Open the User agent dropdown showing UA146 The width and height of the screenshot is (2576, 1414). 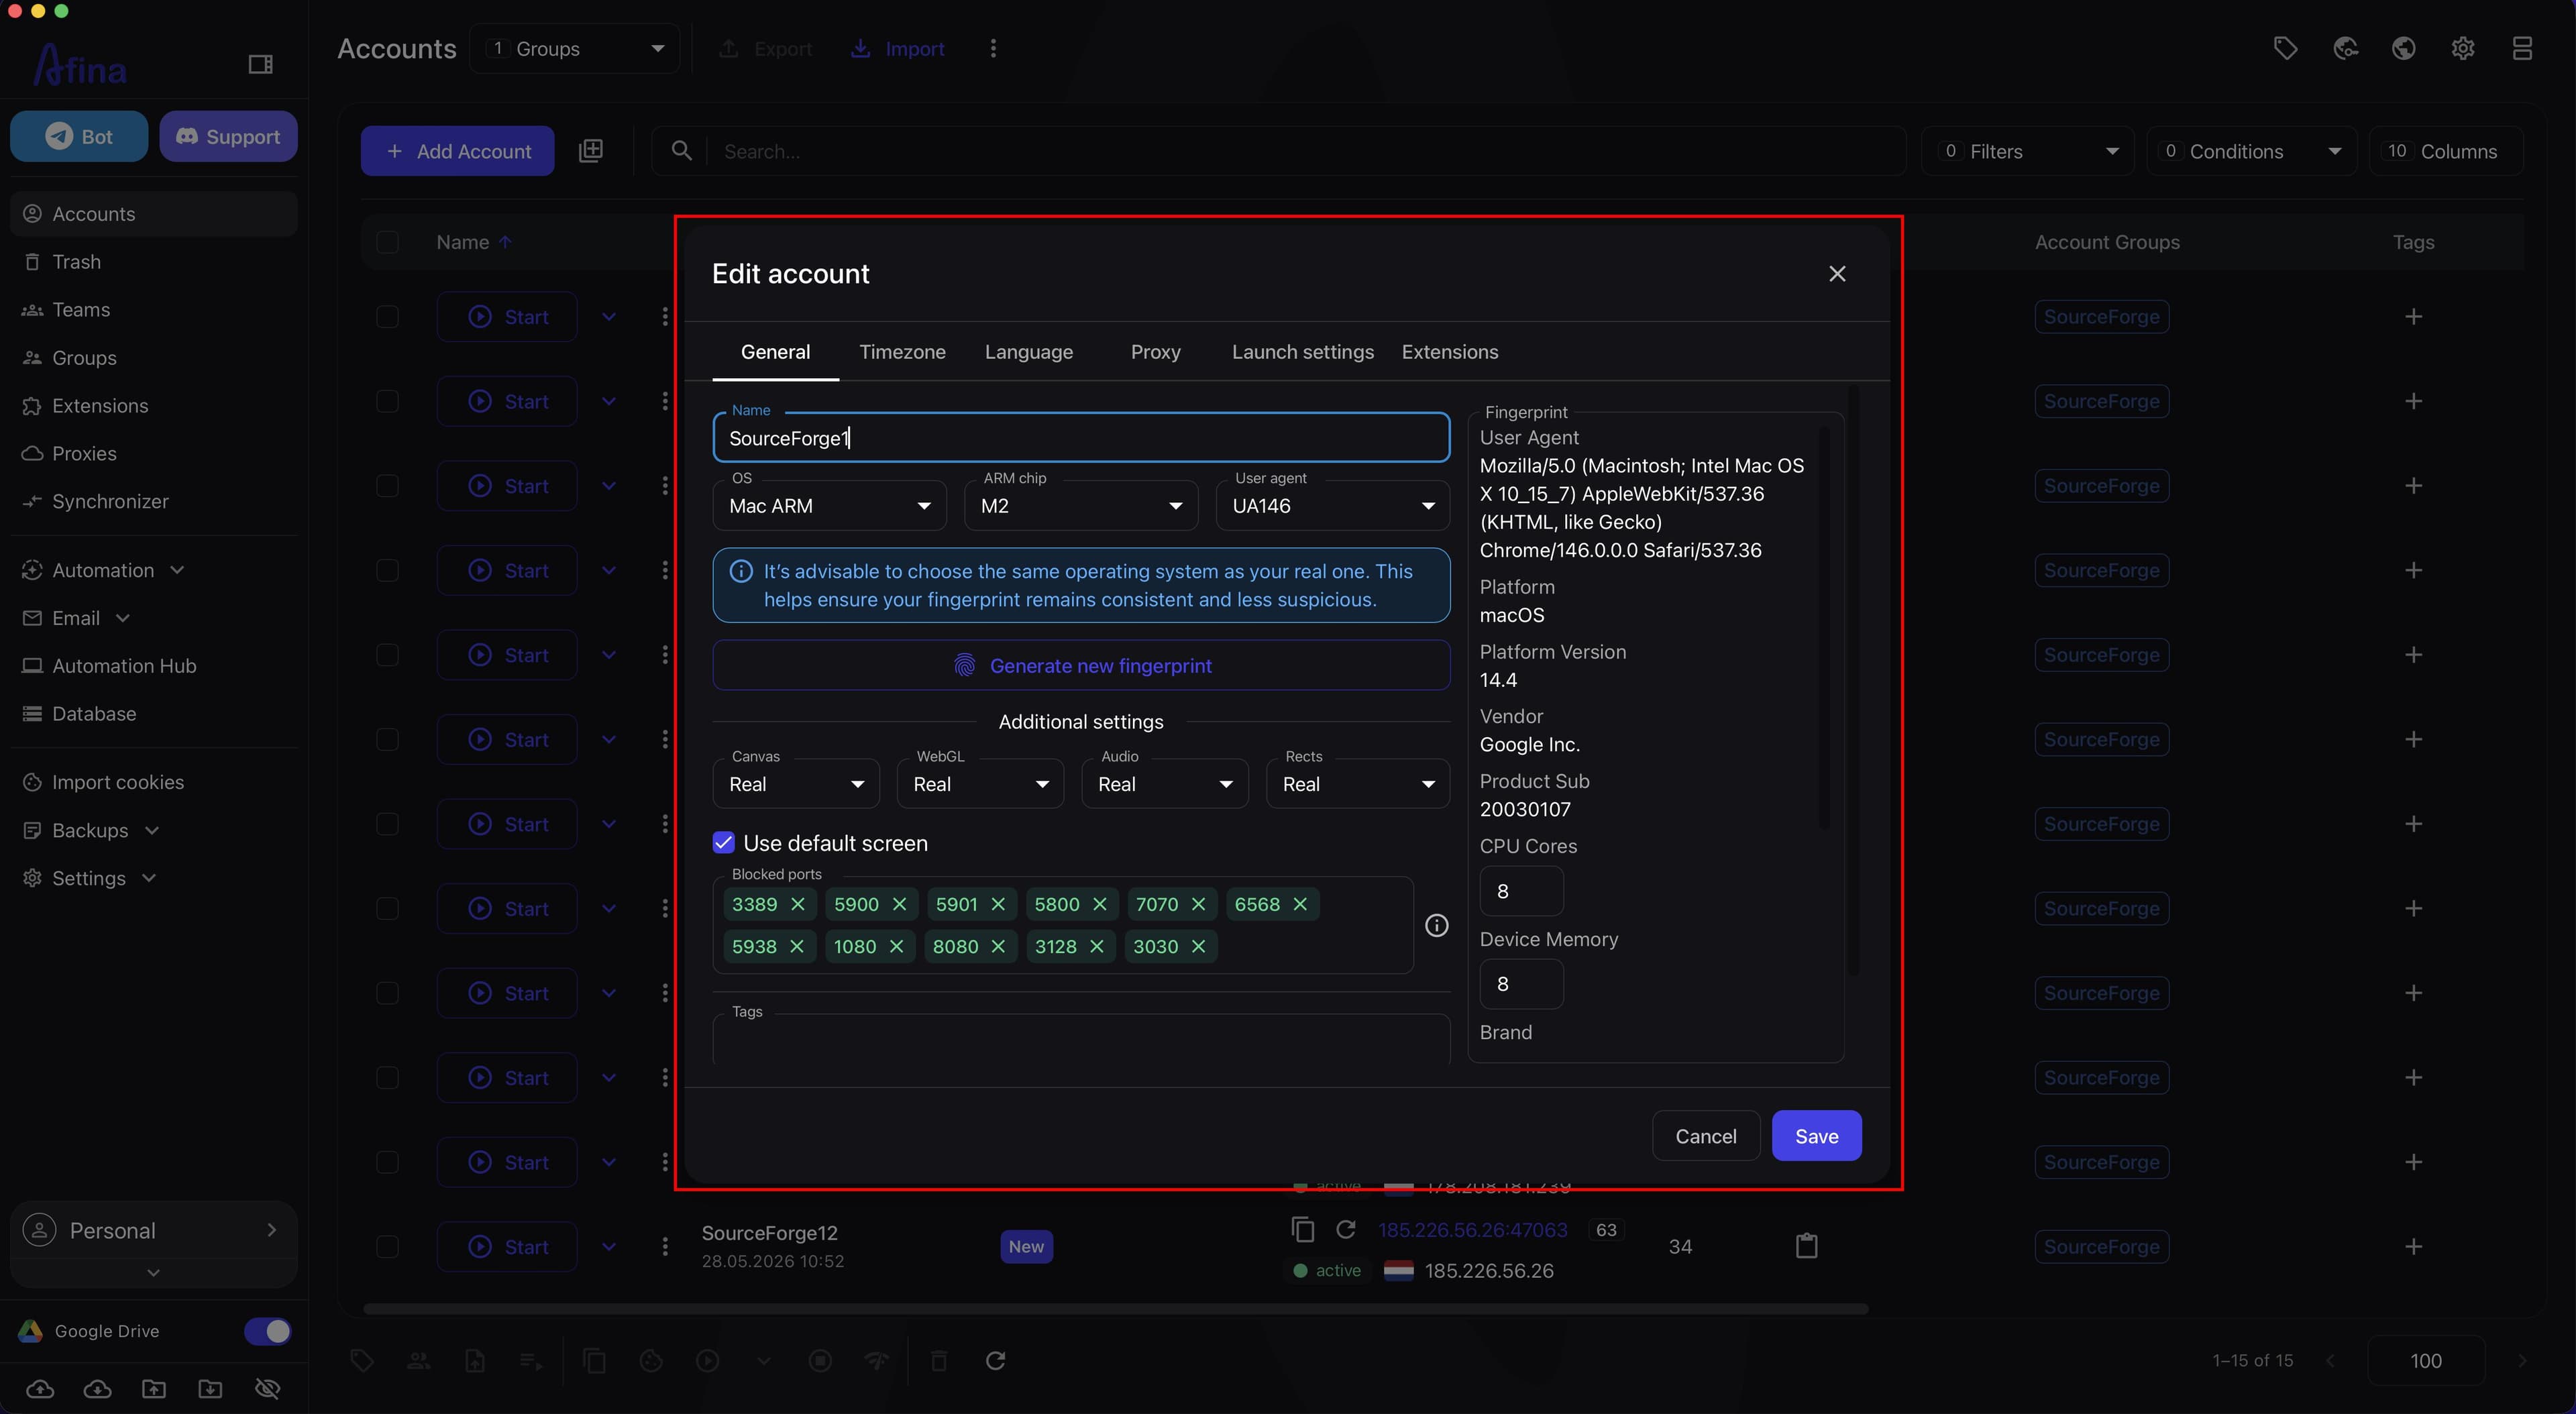click(x=1333, y=506)
